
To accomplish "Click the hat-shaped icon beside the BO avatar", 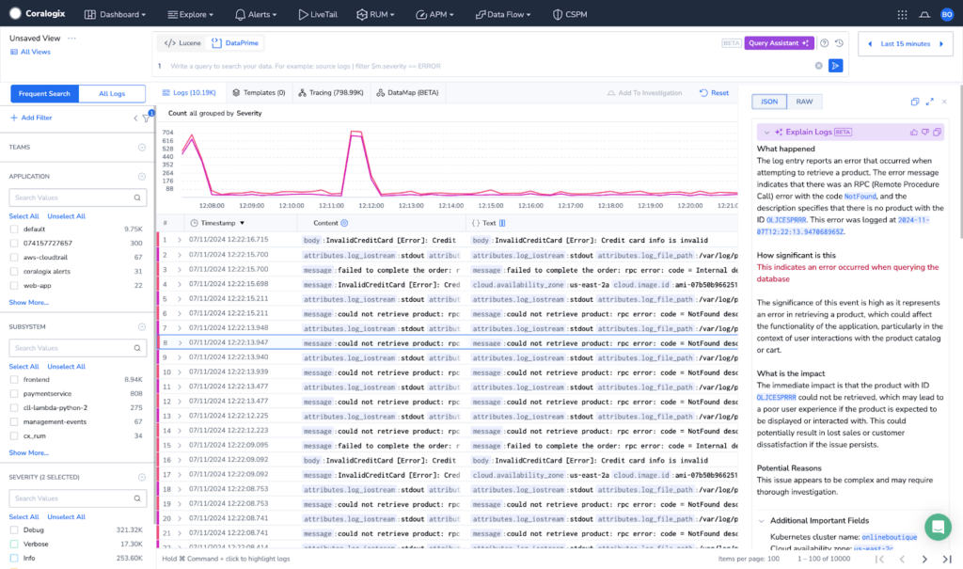I will (x=924, y=15).
